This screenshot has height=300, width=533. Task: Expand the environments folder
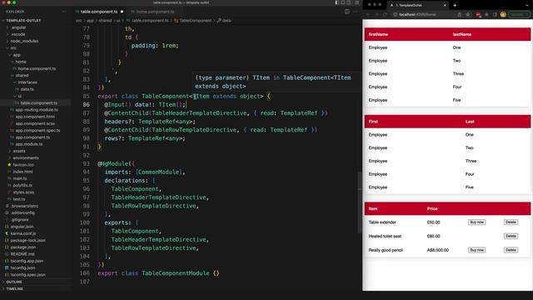(x=26, y=157)
